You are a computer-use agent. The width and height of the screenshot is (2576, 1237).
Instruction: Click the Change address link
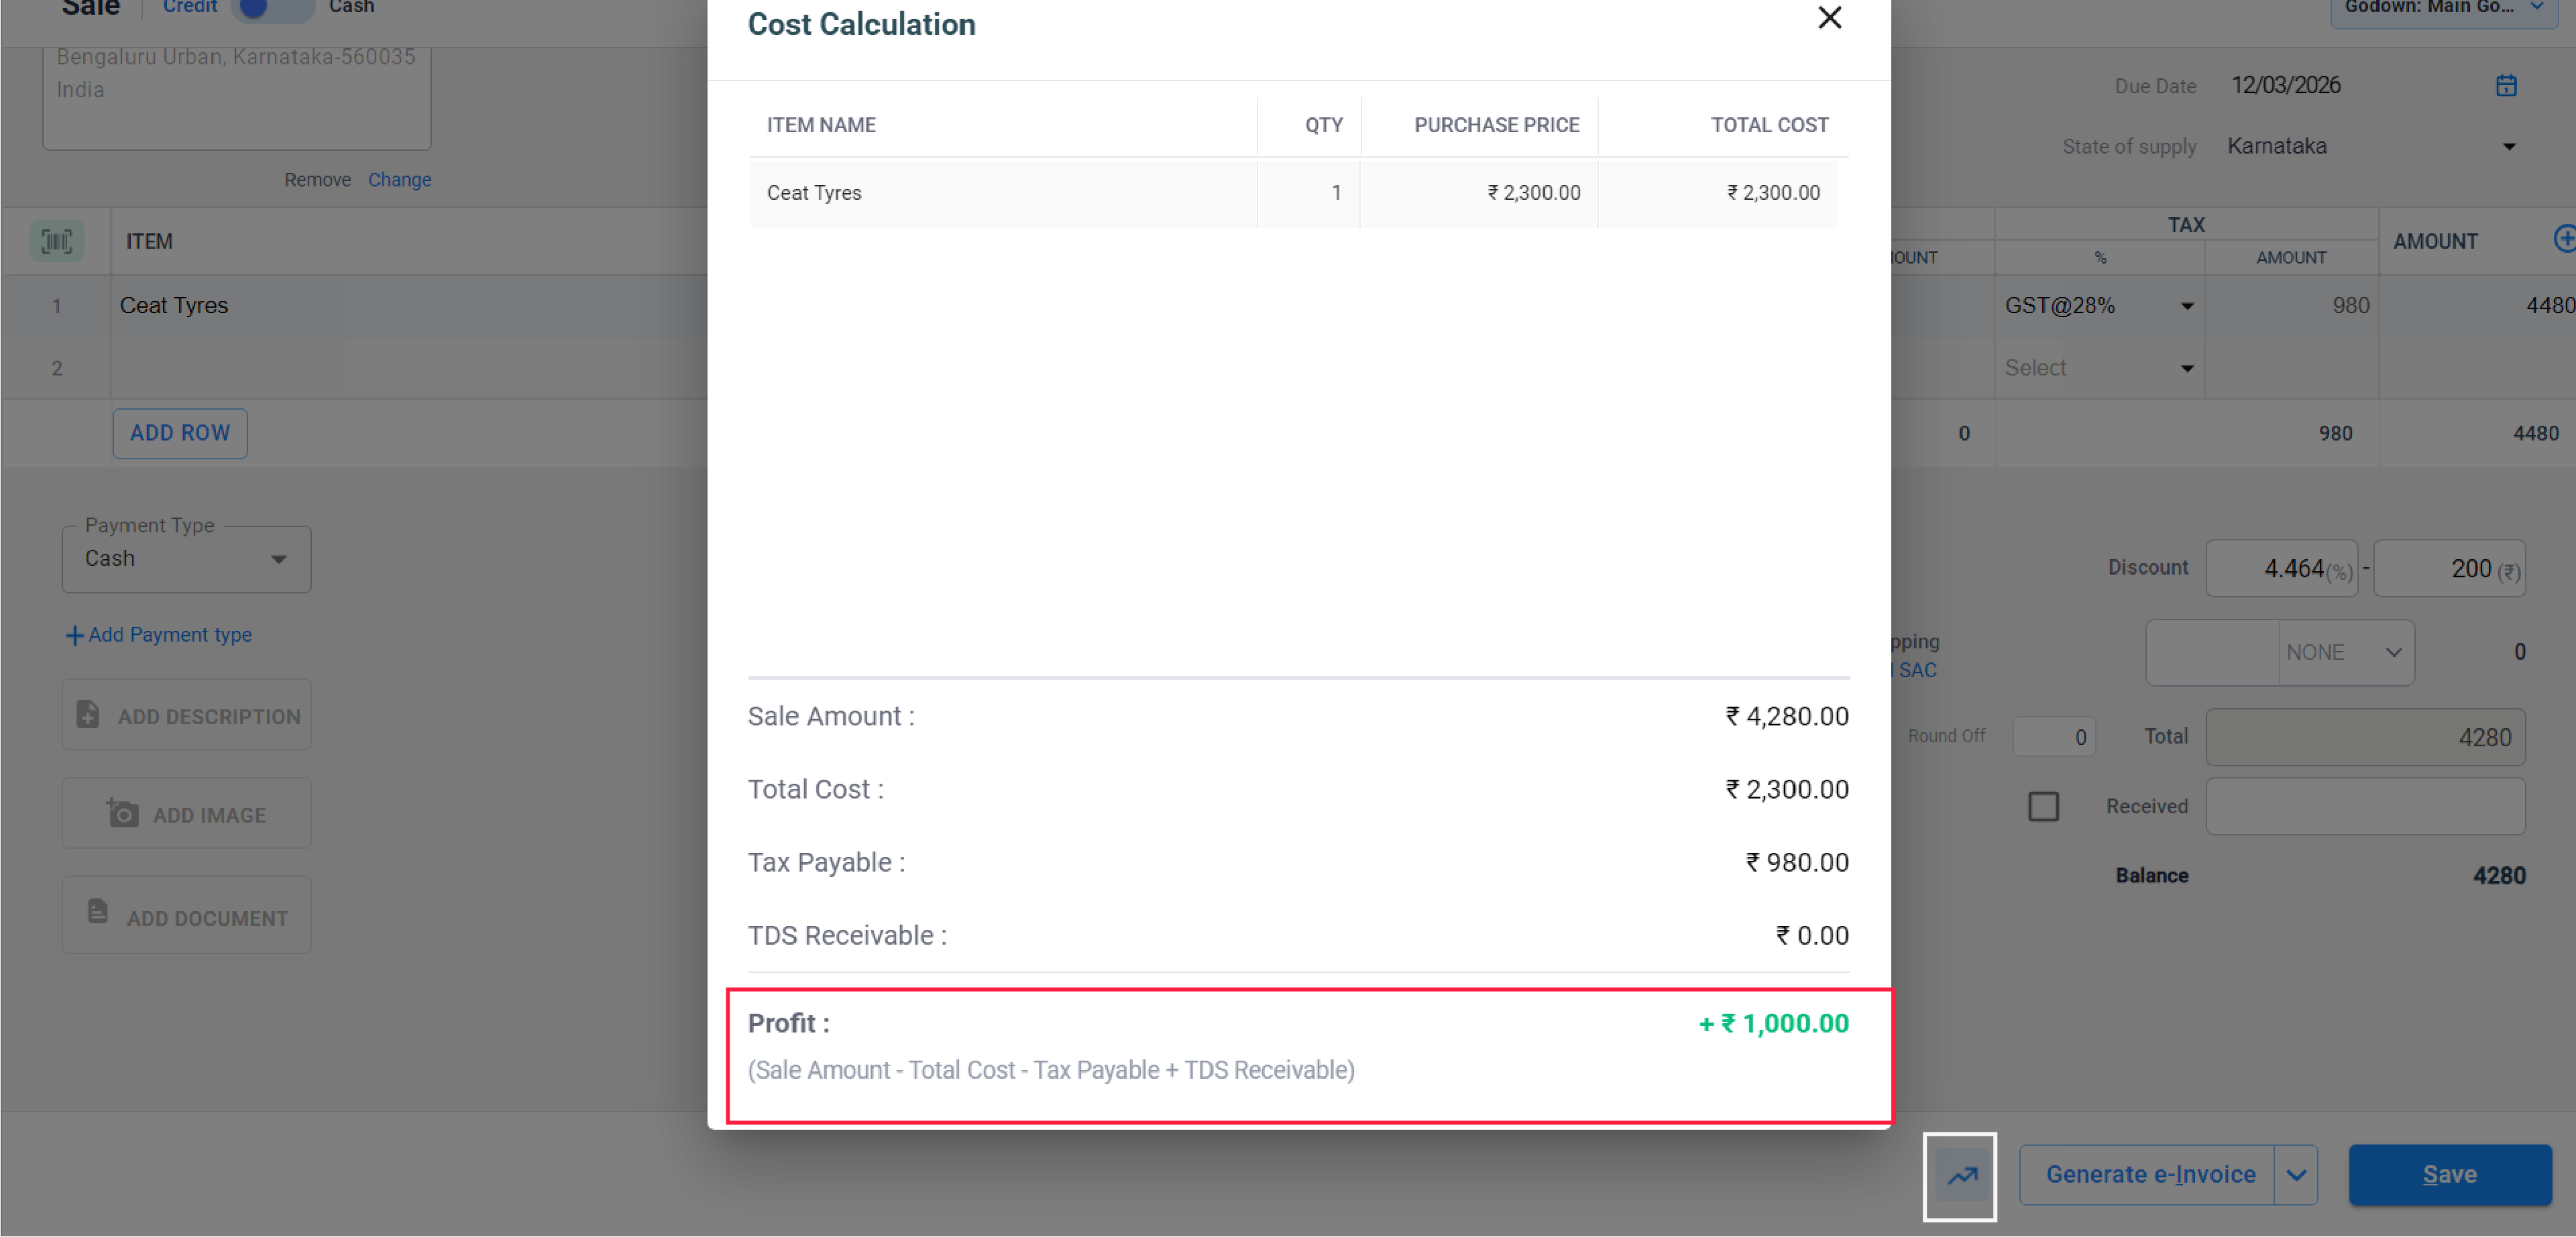pyautogui.click(x=399, y=180)
